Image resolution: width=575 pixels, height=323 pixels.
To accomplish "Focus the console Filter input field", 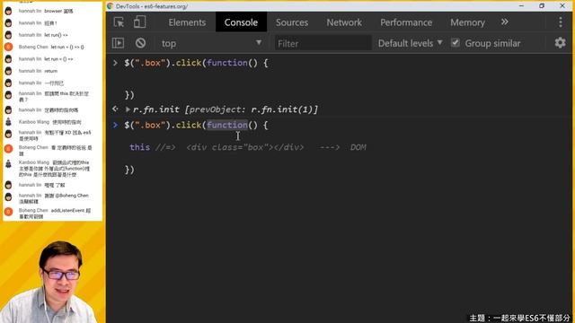I will pos(323,43).
